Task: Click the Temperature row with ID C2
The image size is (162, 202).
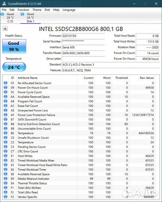Action: click(x=79, y=142)
